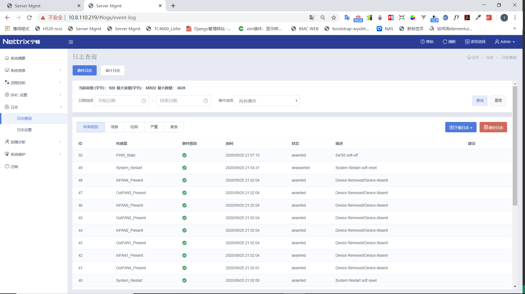Switch to 事件日志 tab
Viewport: 525px width, 294px height.
(85, 71)
